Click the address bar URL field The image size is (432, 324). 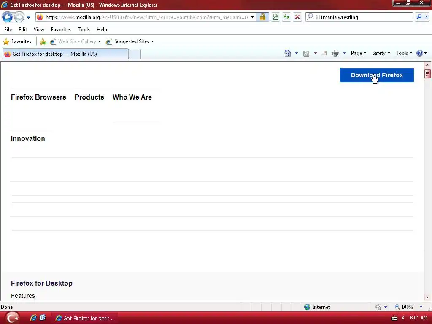point(147,17)
